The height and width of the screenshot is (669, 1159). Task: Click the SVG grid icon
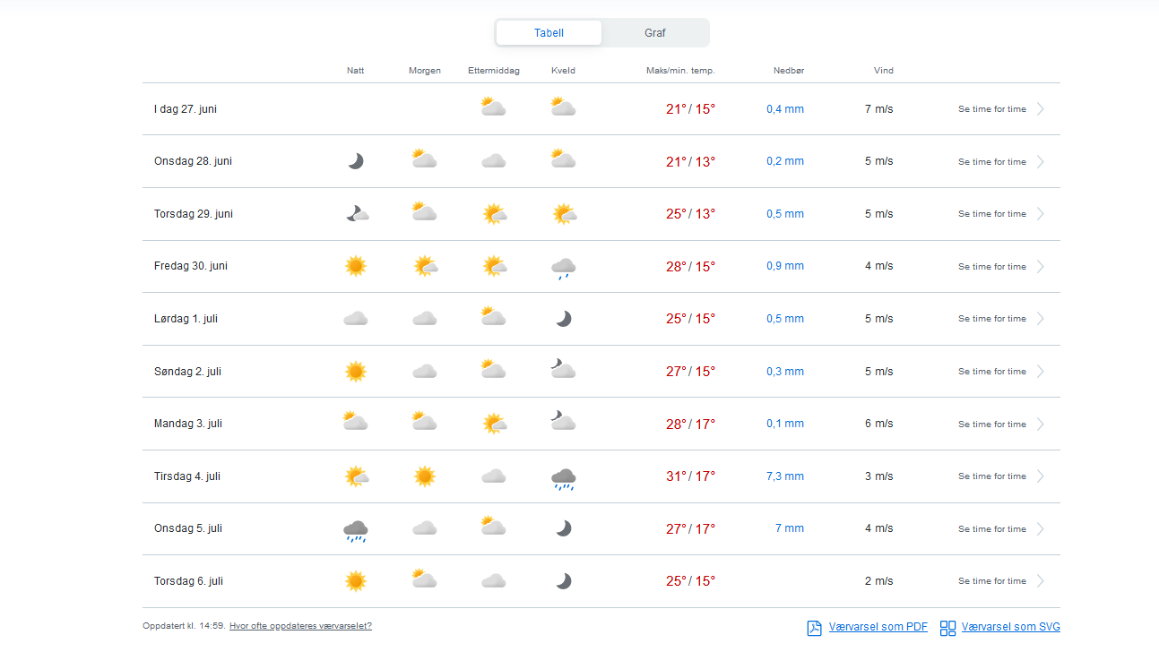pyautogui.click(x=947, y=628)
